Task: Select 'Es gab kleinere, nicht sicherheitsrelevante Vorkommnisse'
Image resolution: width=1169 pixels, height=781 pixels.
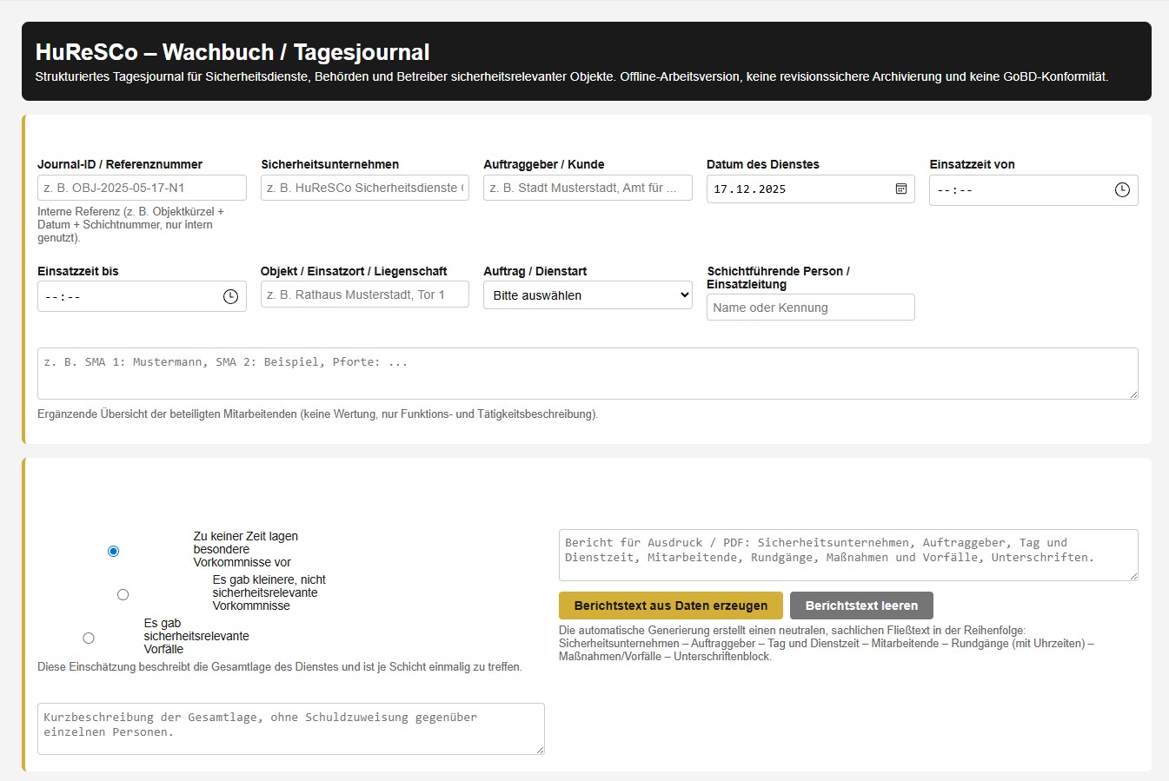Action: pyautogui.click(x=123, y=593)
